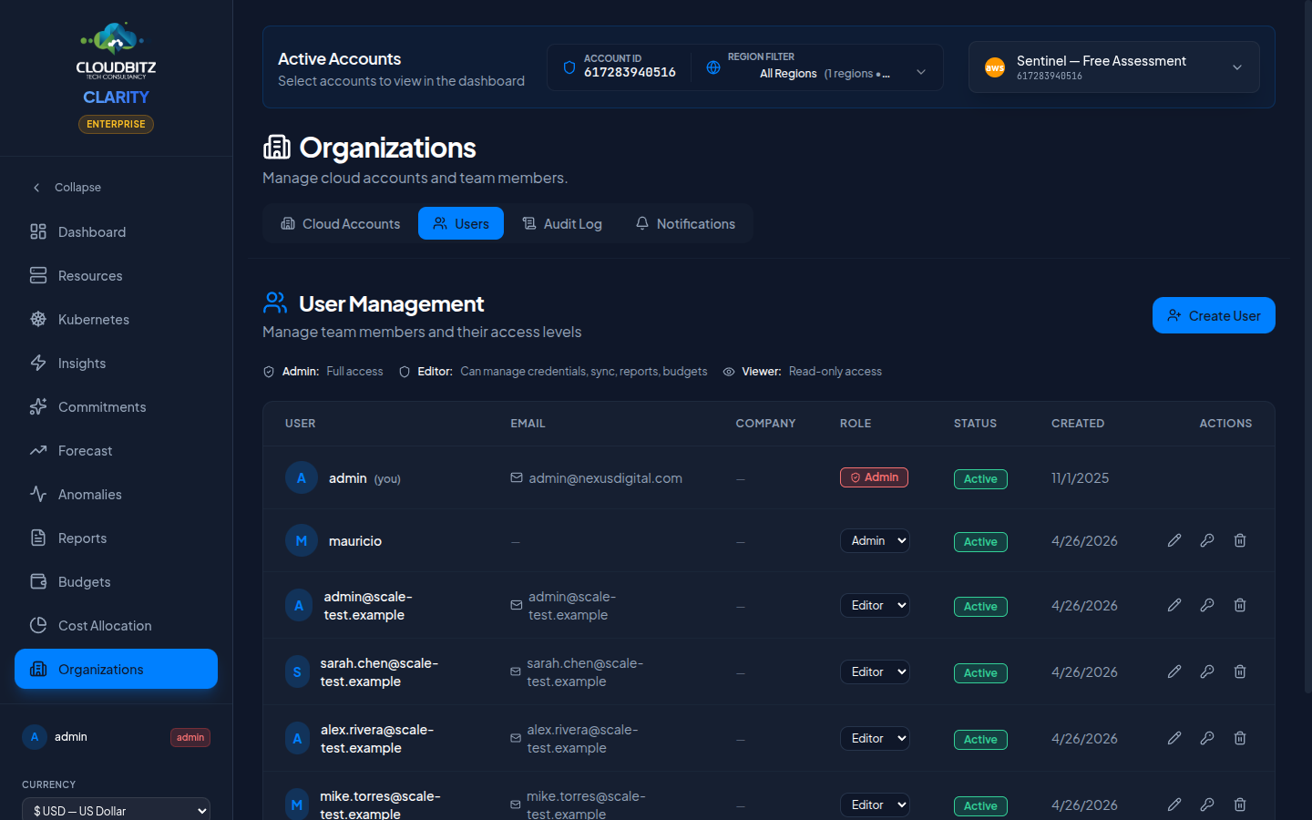1312x820 pixels.
Task: Click the Account ID 617283940516
Action: pos(630,73)
